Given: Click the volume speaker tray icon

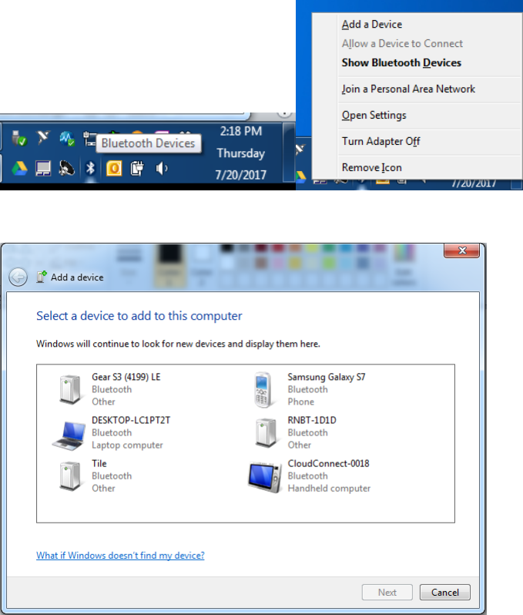Looking at the screenshot, I should (161, 168).
